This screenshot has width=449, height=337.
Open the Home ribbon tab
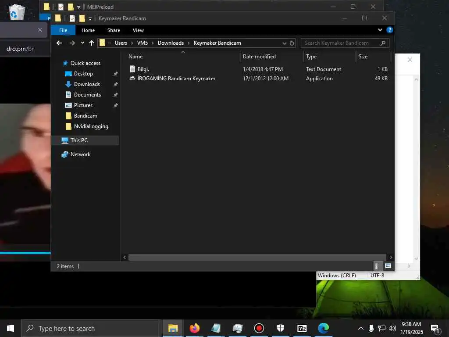click(88, 30)
